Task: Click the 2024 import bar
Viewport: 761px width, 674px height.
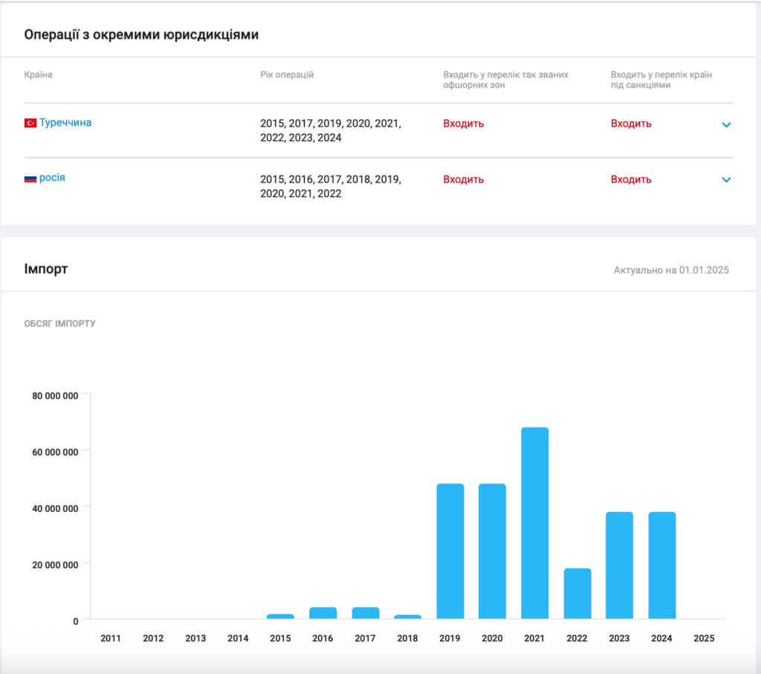Action: click(x=661, y=565)
